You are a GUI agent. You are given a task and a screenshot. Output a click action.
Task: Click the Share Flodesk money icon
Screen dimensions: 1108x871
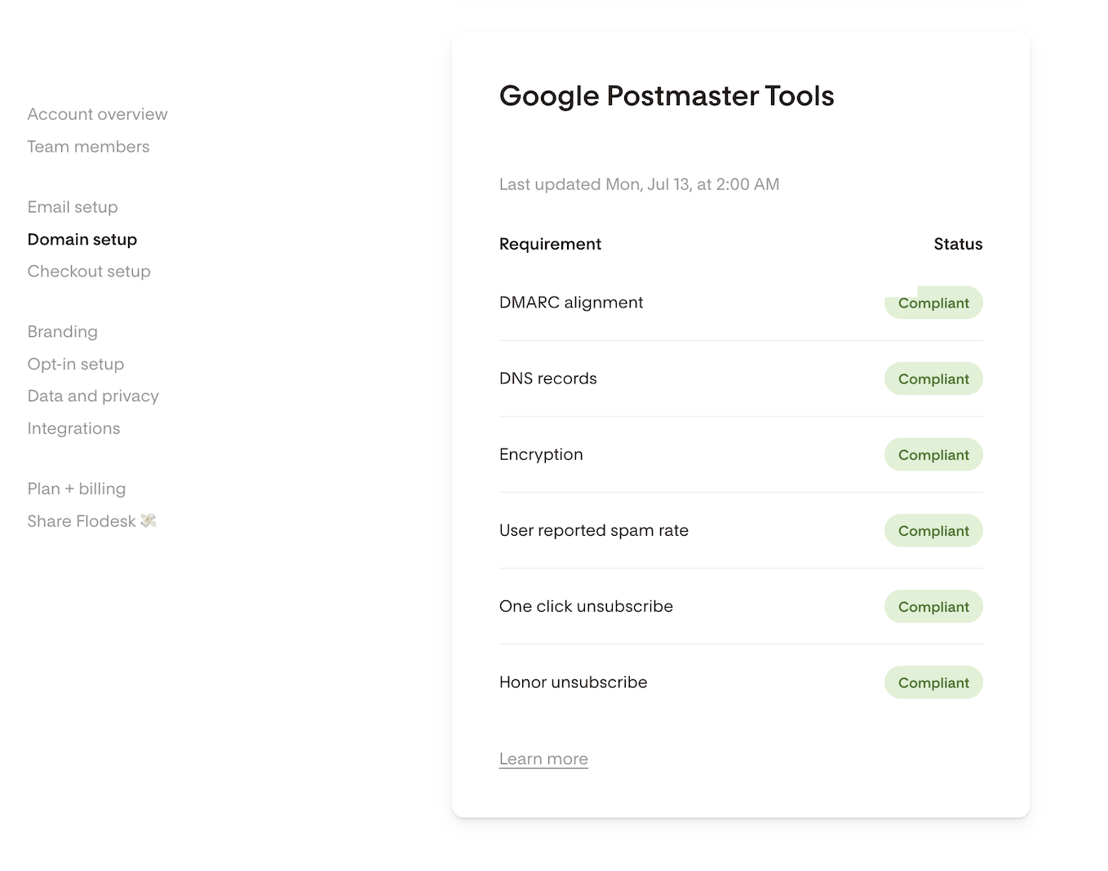click(x=148, y=520)
